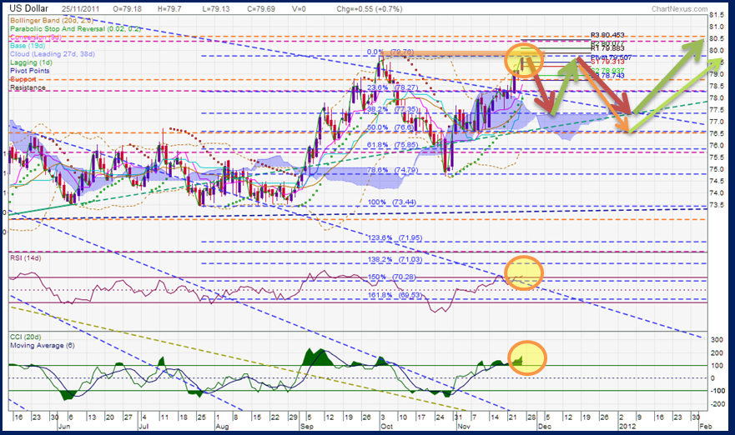Click the RSI (14d) panel label
This screenshot has height=435, width=735.
pos(26,258)
